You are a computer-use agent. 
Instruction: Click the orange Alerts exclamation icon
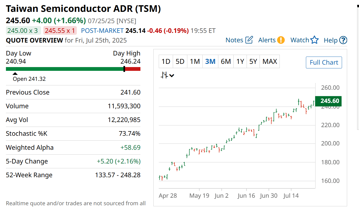(x=281, y=40)
